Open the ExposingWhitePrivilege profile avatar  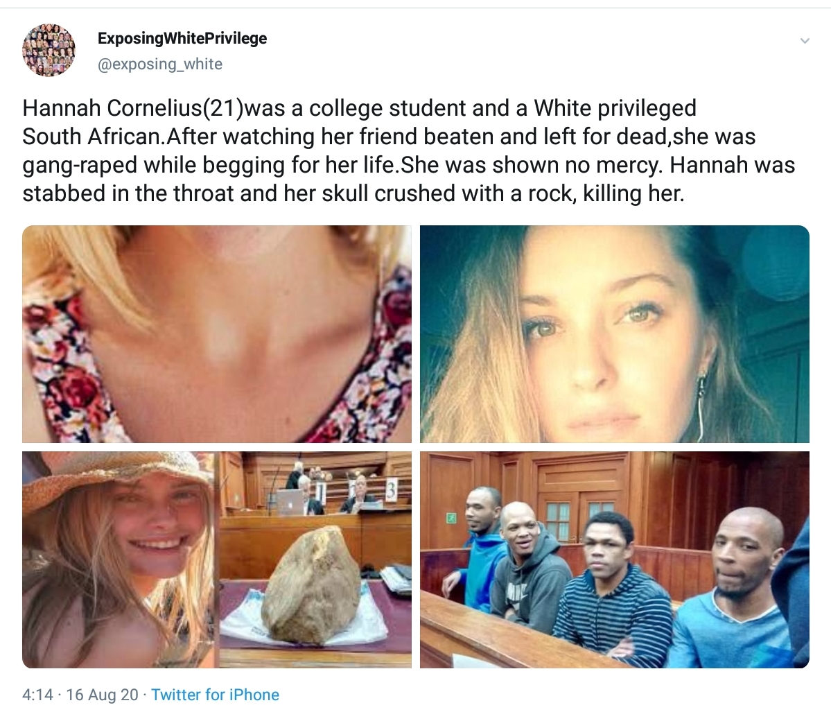click(x=49, y=50)
